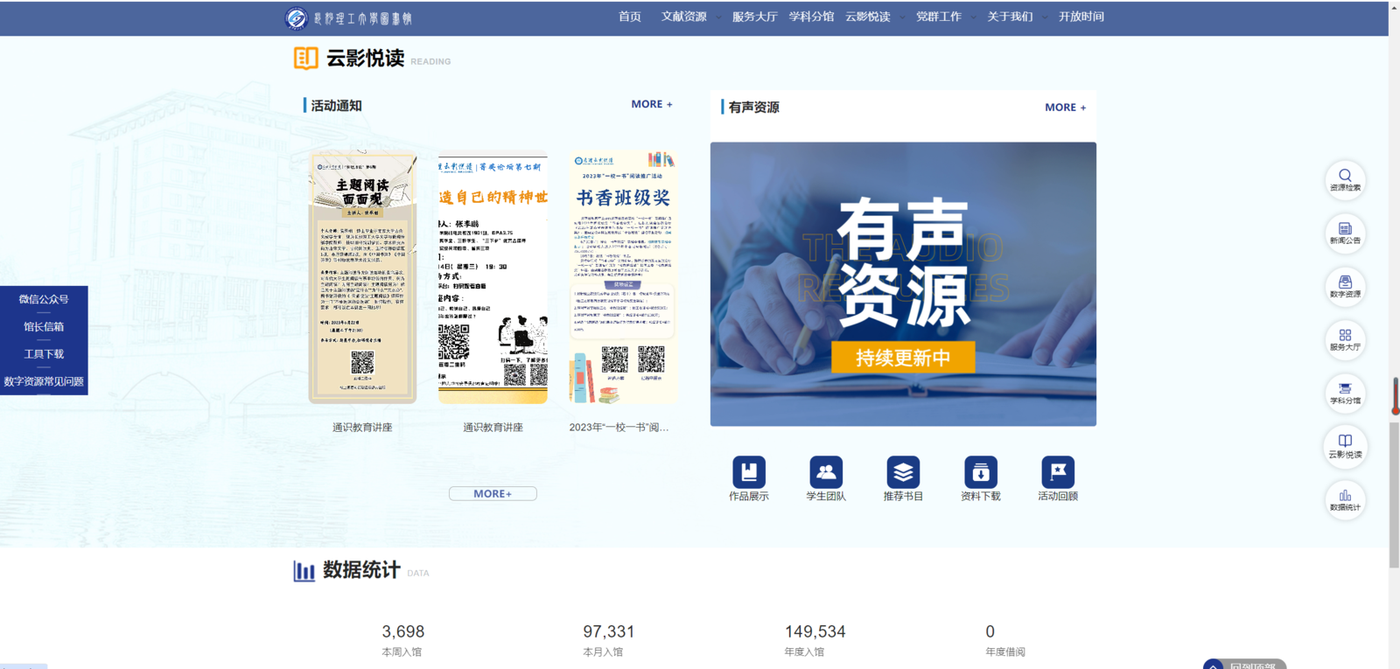The width and height of the screenshot is (1400, 669).
Task: Click the 本月入馆 label
Action: (x=603, y=652)
